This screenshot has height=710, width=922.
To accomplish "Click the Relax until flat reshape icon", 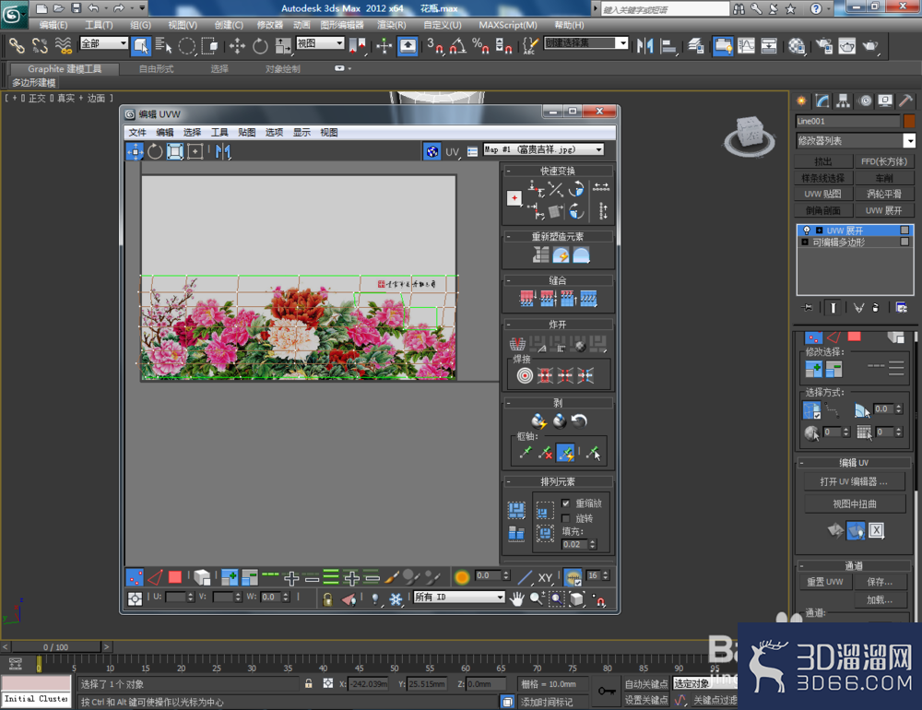I will [581, 254].
